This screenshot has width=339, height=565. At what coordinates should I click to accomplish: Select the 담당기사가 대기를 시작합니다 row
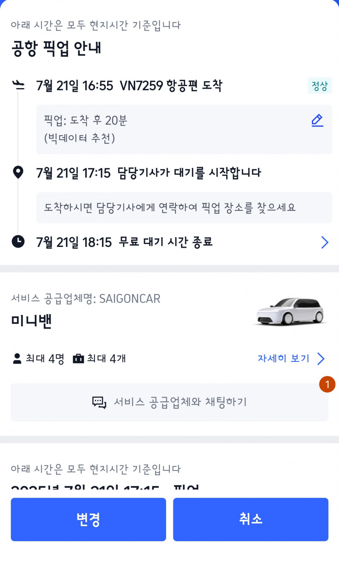pos(149,173)
